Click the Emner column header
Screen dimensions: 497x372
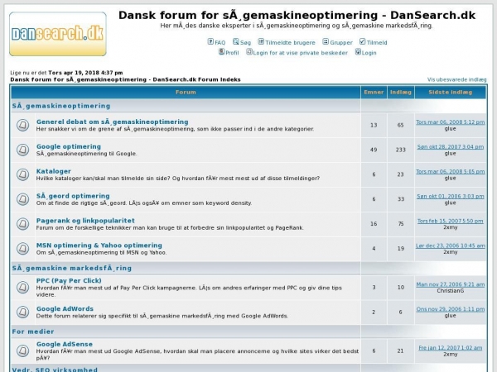(374, 93)
